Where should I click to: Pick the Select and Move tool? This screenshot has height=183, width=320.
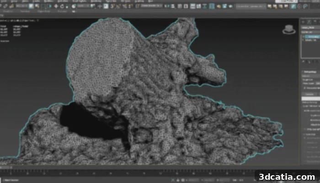point(56,6)
